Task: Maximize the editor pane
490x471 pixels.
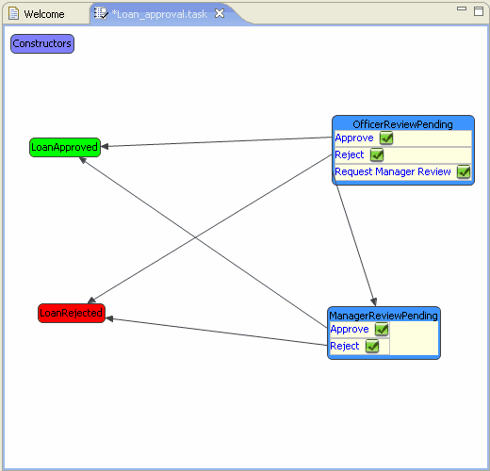Action: point(479,11)
